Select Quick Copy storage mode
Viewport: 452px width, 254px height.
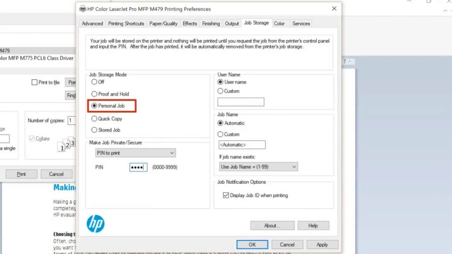94,119
